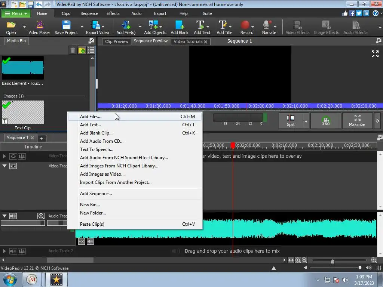Create a new folder in the Media Bin
The image size is (383, 287).
coord(82,50)
